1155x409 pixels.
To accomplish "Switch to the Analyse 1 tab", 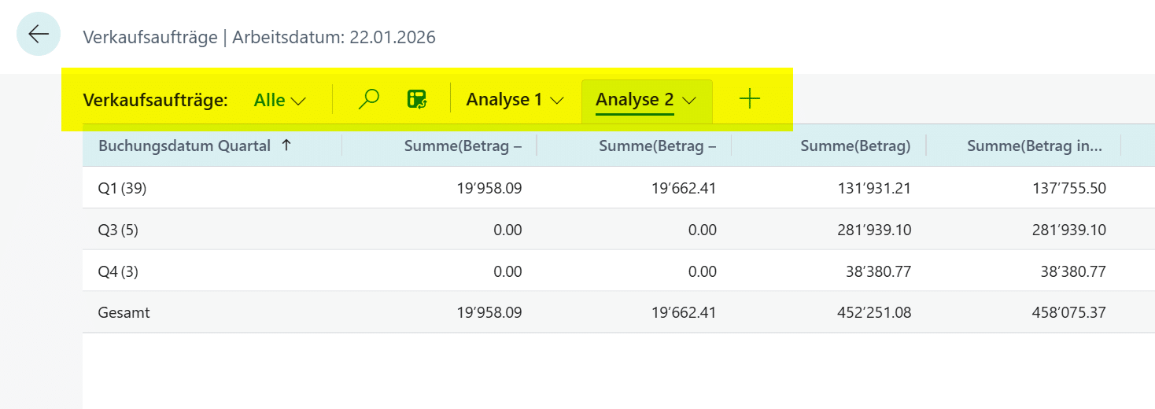I will [504, 100].
